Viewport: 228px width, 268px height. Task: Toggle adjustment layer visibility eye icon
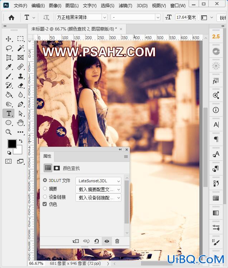pos(107,241)
